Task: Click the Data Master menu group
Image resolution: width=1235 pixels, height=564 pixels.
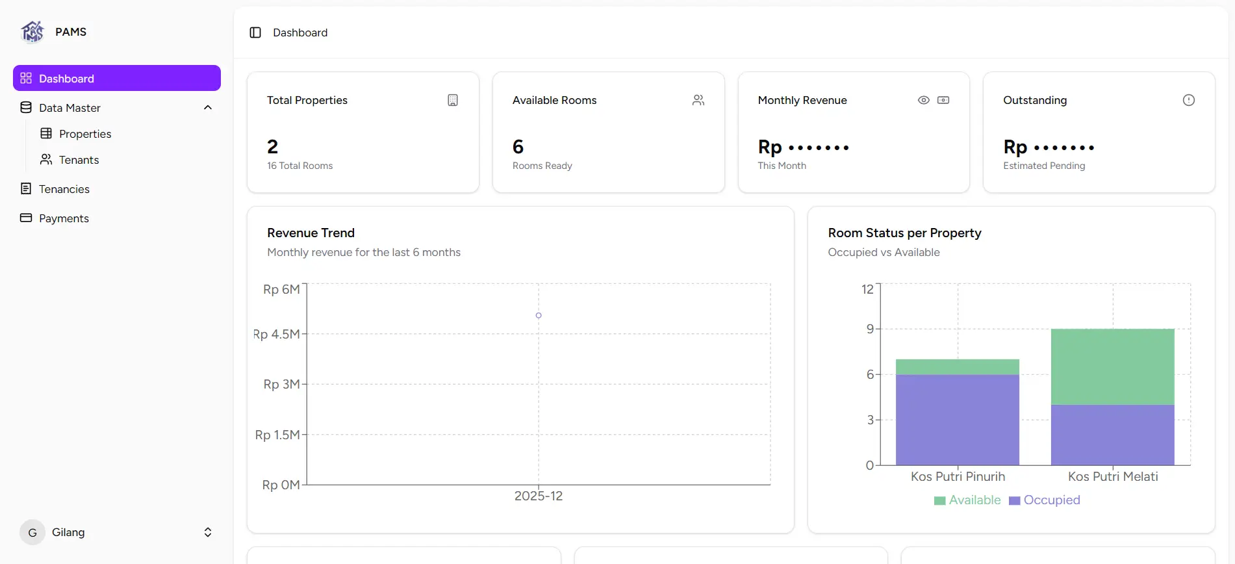Action: coord(70,108)
